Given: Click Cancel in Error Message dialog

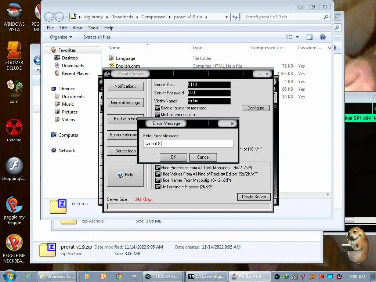Looking at the screenshot, I should pos(203,157).
